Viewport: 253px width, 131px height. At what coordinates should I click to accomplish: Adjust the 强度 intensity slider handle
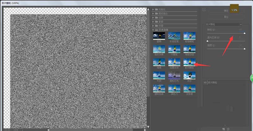(244, 49)
